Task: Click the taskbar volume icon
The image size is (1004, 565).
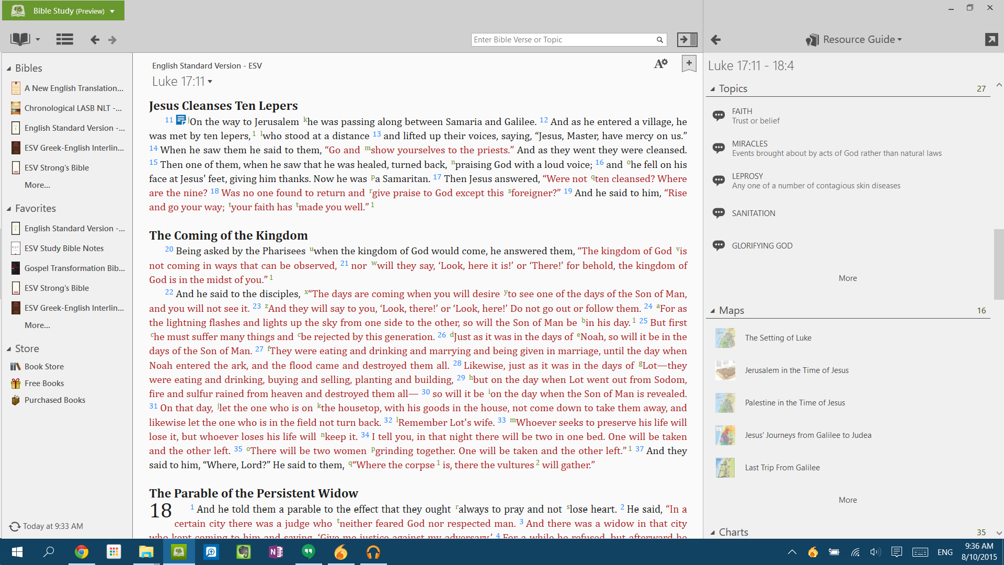Action: (x=875, y=552)
